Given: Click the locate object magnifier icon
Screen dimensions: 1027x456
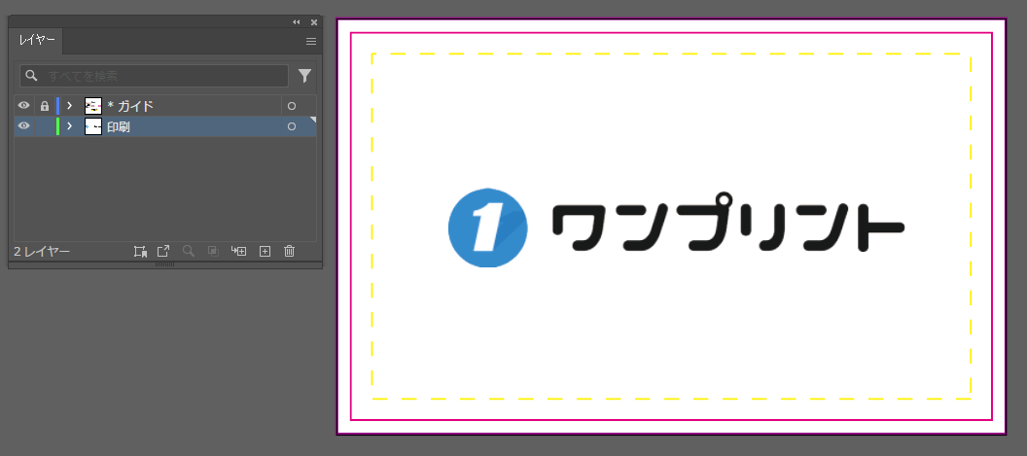Looking at the screenshot, I should pyautogui.click(x=189, y=251).
